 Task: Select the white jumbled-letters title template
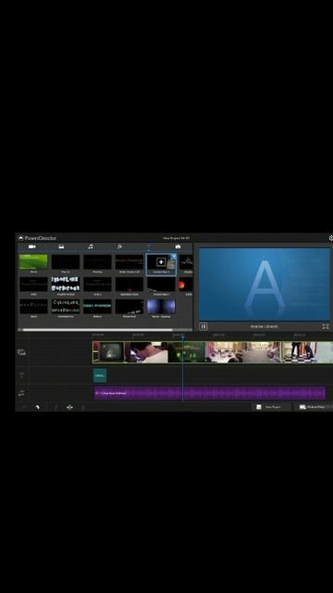(x=66, y=284)
